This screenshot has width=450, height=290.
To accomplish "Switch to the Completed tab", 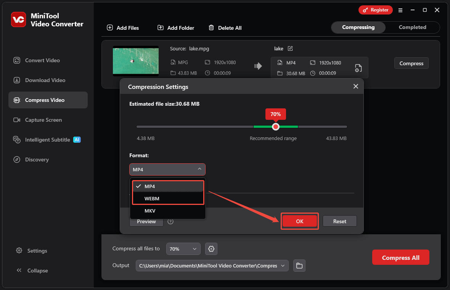I will [412, 27].
